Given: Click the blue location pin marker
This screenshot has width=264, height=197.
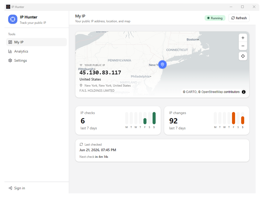Looking at the screenshot, I should (x=162, y=64).
